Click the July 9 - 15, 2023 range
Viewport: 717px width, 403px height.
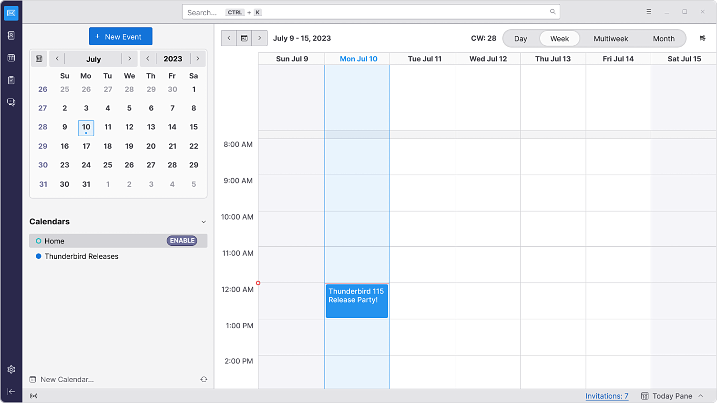[x=302, y=38]
